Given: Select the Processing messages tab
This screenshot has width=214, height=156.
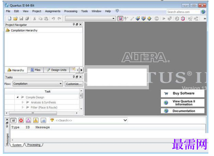Looking at the screenshot, I should pyautogui.click(x=34, y=145).
